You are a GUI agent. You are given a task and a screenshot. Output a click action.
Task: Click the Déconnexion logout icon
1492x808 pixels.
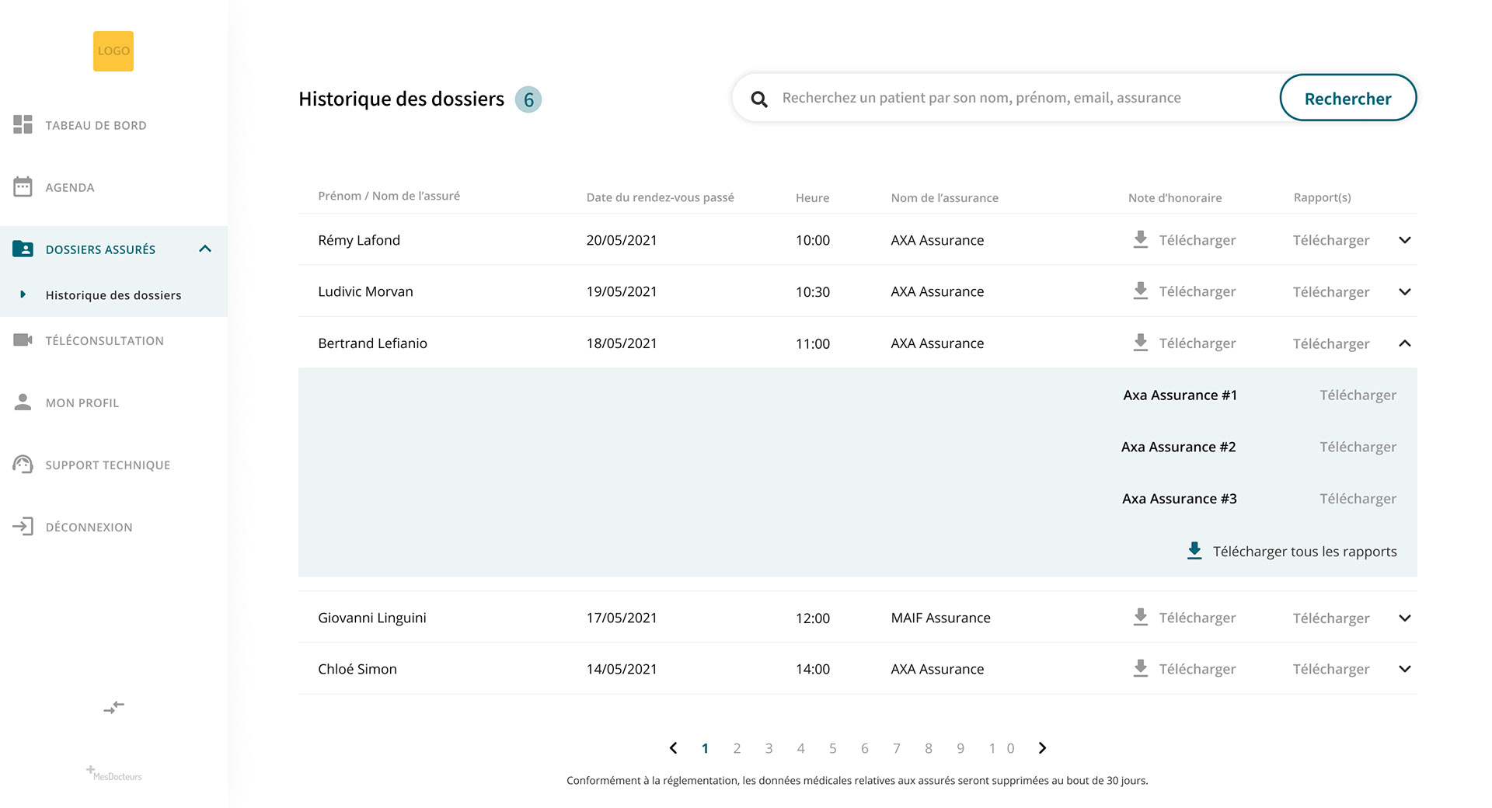(x=23, y=526)
